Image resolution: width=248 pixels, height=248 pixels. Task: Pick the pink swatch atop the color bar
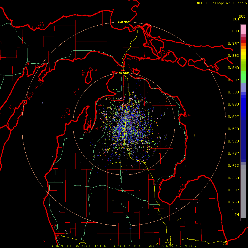click(x=243, y=29)
